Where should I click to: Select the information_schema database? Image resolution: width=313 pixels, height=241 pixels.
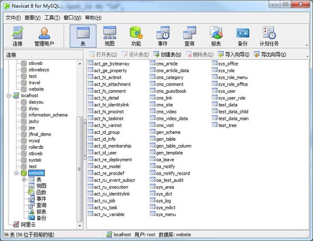coord(48,115)
